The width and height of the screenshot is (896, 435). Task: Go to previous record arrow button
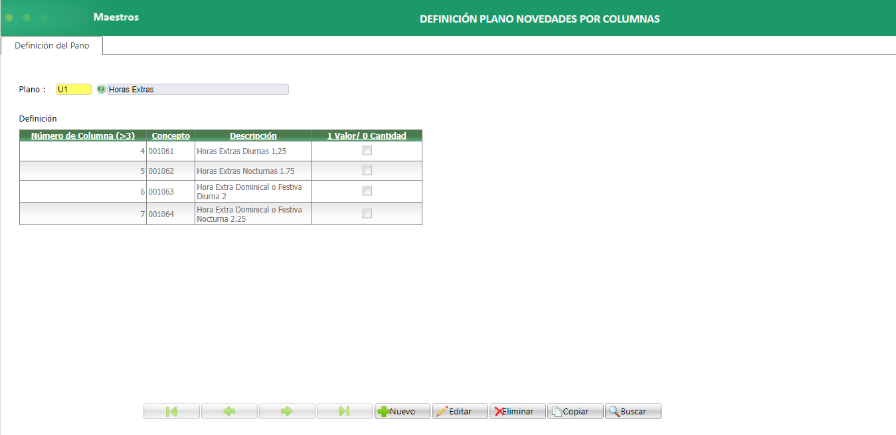229,411
